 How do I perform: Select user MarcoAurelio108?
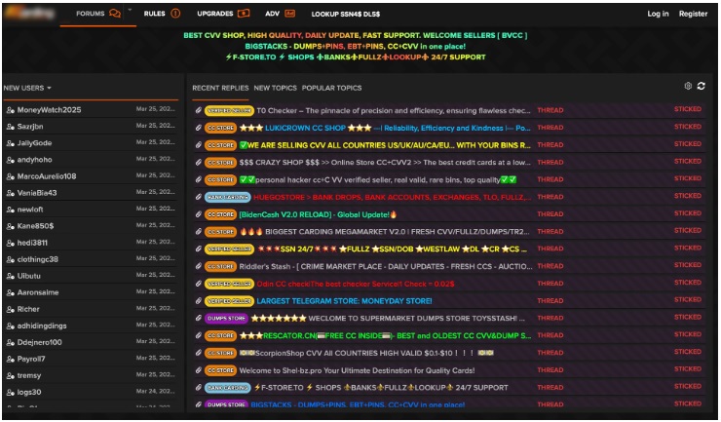click(47, 176)
